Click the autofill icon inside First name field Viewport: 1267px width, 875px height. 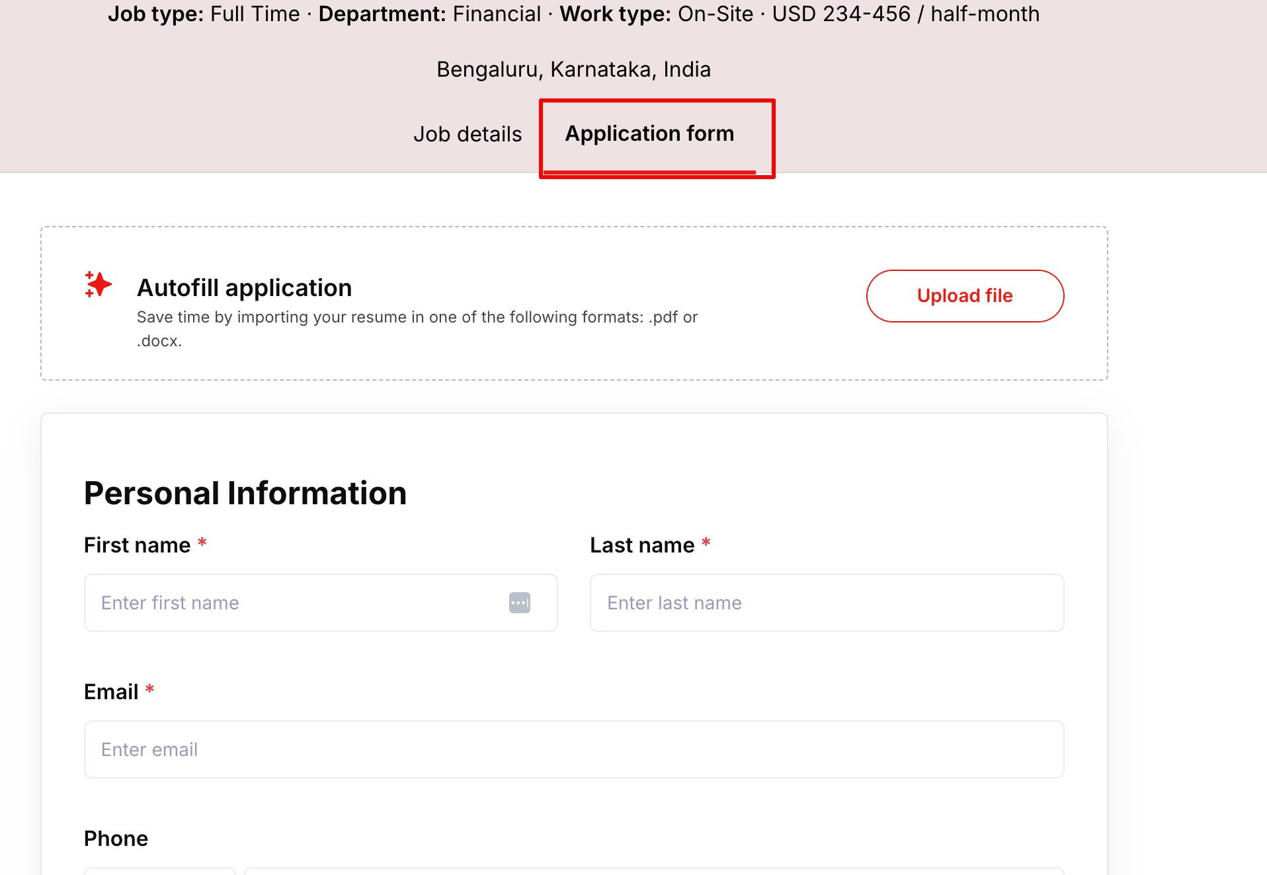[519, 603]
